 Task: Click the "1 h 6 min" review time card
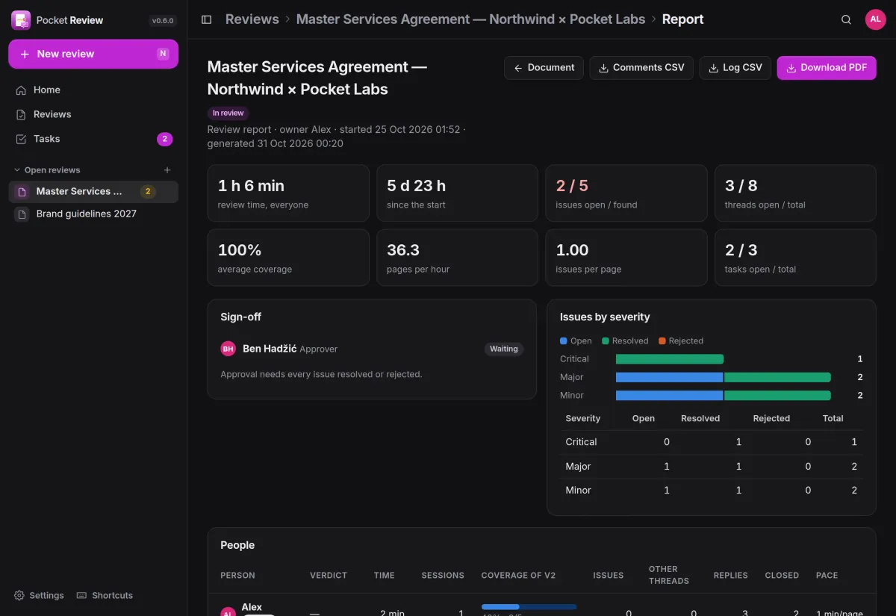coord(288,193)
